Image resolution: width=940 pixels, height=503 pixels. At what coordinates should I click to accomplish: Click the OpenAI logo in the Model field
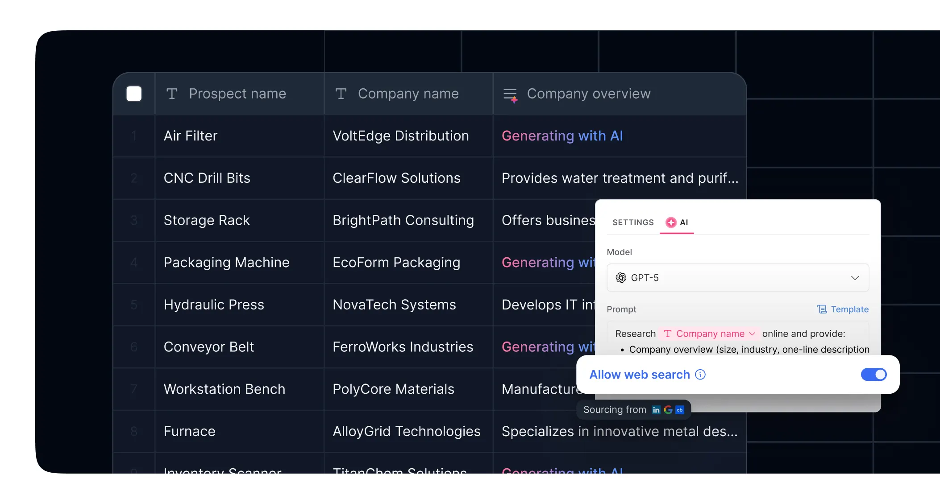pyautogui.click(x=621, y=278)
